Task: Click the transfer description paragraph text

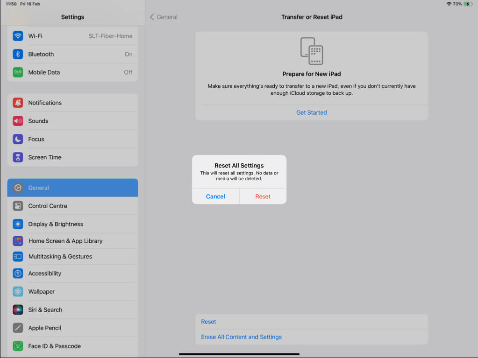Action: 312,90
